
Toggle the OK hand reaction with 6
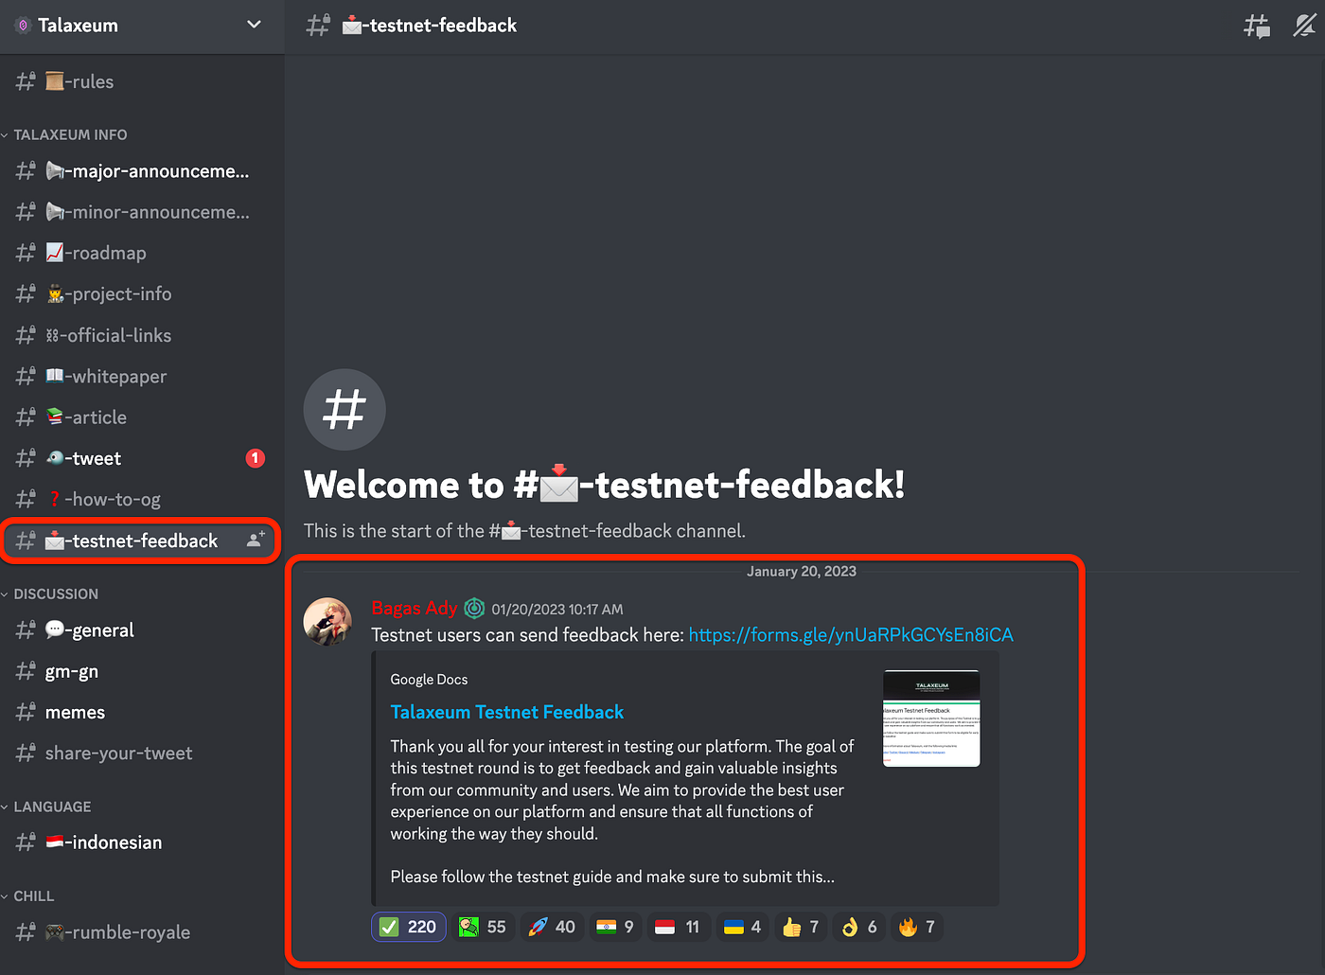pos(859,927)
